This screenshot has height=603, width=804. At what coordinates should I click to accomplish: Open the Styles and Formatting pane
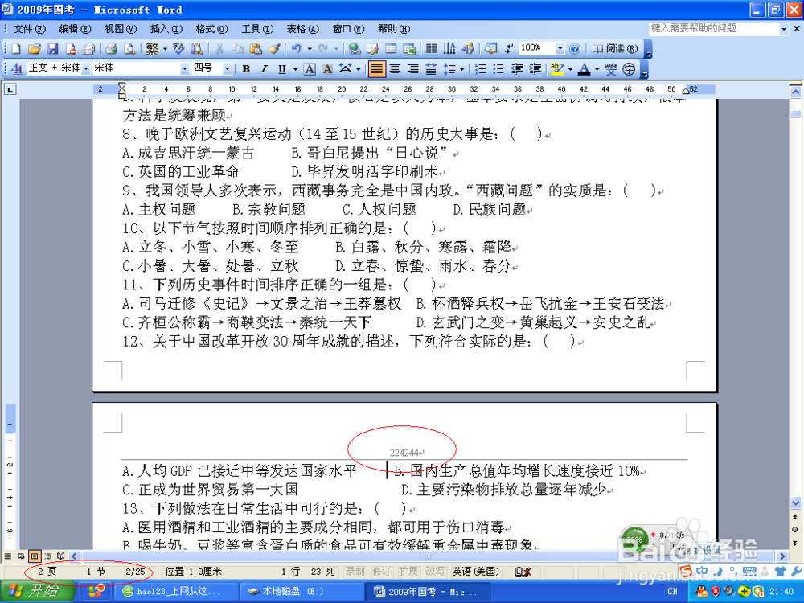(16, 68)
